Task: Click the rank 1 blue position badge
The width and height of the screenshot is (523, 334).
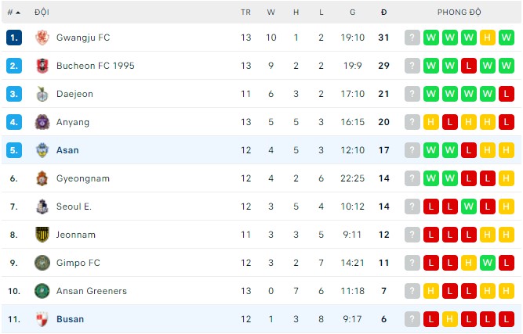Action: (x=14, y=38)
